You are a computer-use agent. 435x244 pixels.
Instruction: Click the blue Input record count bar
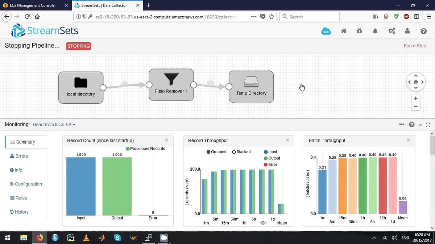[81, 186]
